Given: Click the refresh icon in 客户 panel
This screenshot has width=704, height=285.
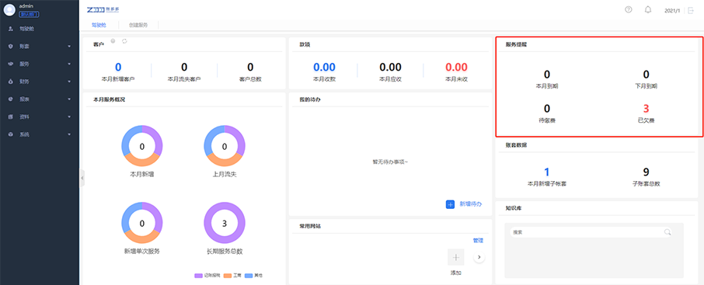Looking at the screenshot, I should coord(125,41).
